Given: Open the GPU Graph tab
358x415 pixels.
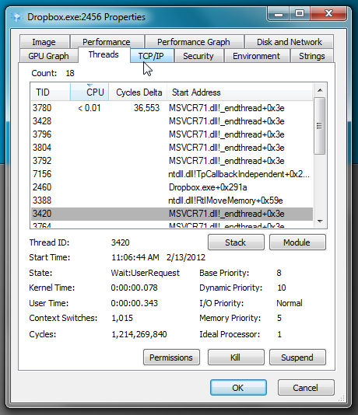Looking at the screenshot, I should 49,56.
